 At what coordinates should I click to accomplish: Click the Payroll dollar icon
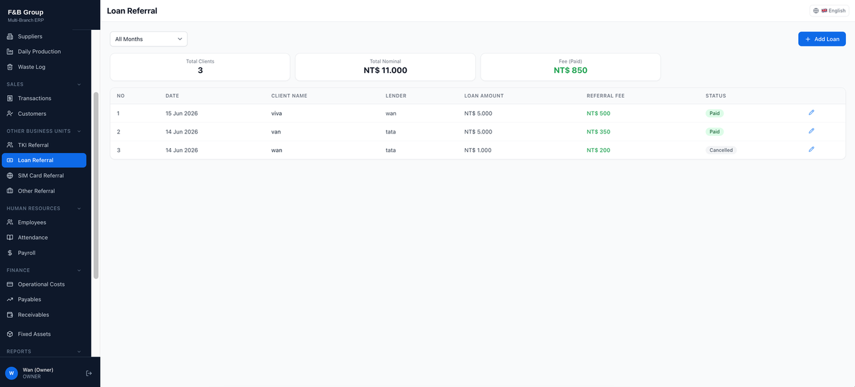(x=10, y=253)
